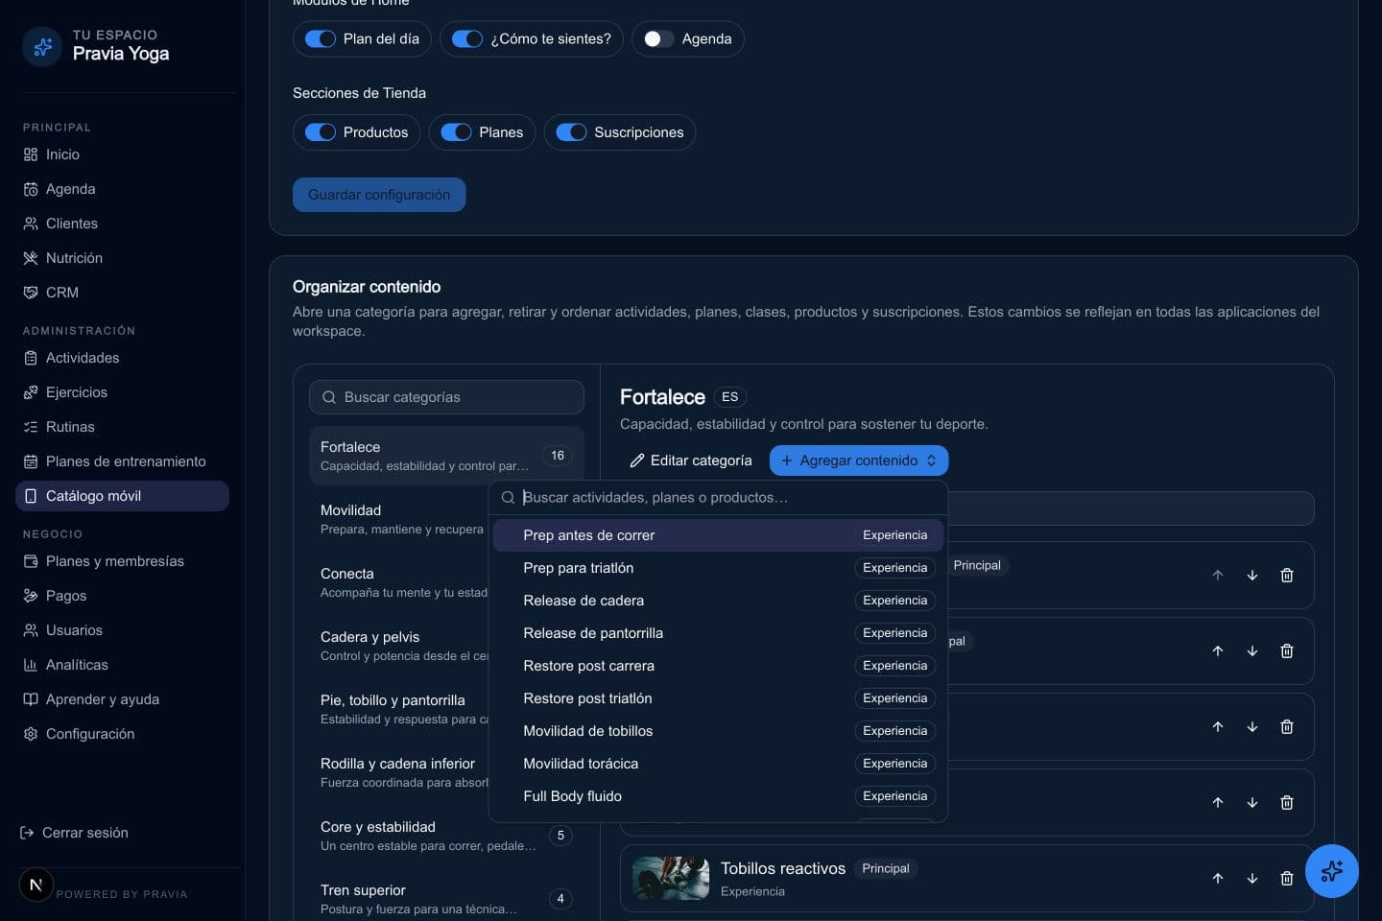The image size is (1382, 921).
Task: Open Editar categoría for Fortalece
Action: pyautogui.click(x=691, y=460)
